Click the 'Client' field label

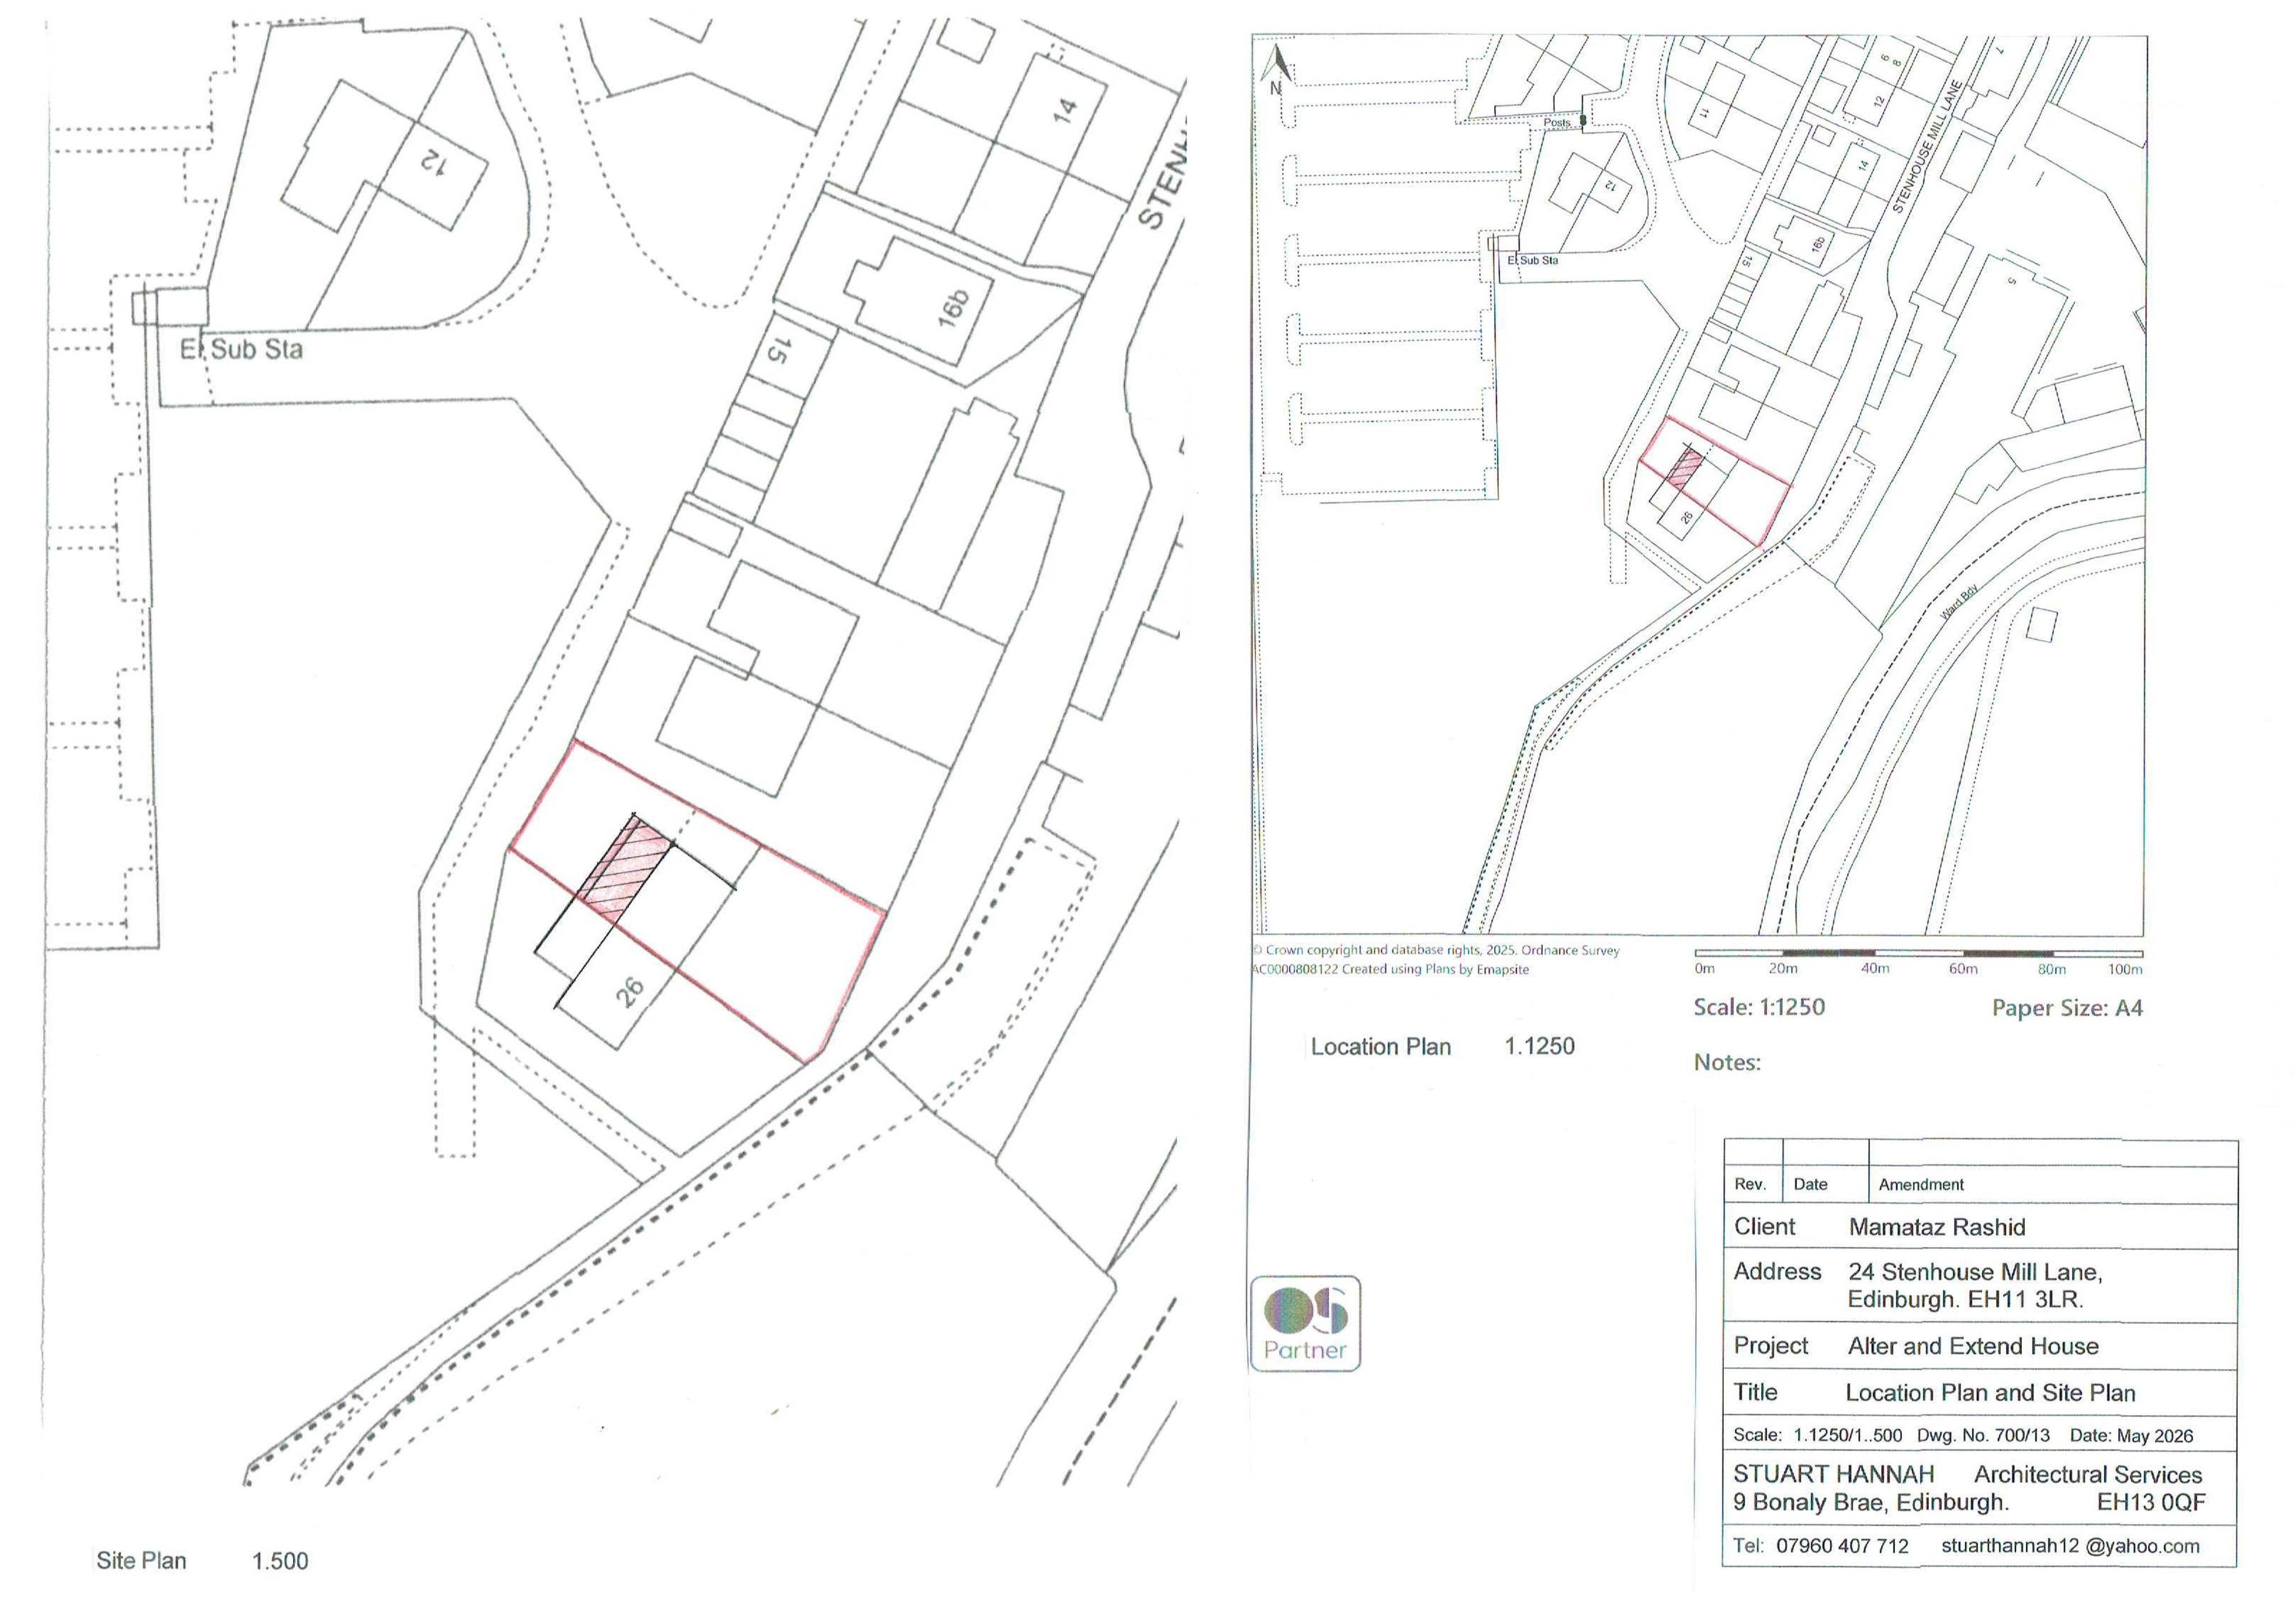pyautogui.click(x=1764, y=1227)
